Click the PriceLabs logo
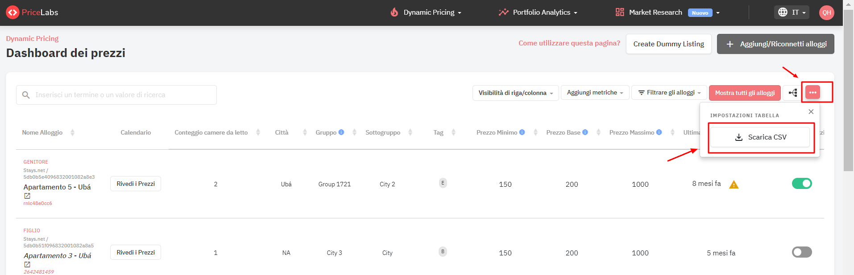Screen dimensions: 854x275 click(32, 12)
